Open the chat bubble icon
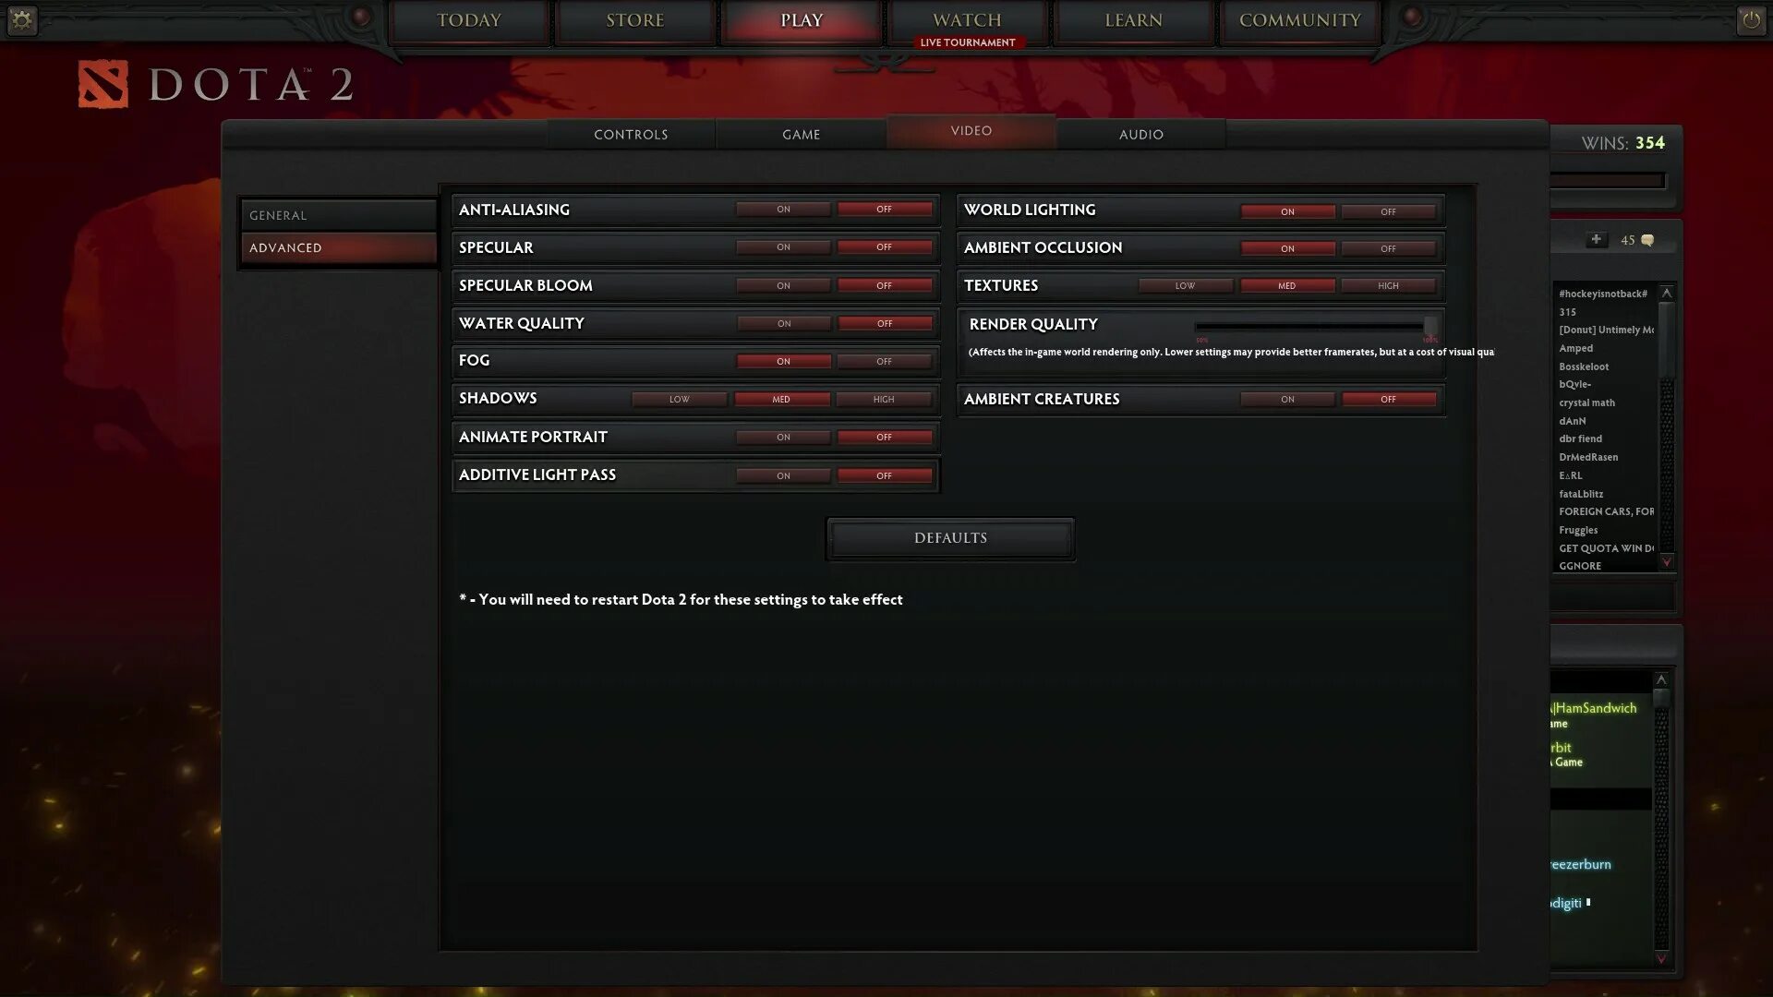Image resolution: width=1773 pixels, height=997 pixels. coord(1647,241)
